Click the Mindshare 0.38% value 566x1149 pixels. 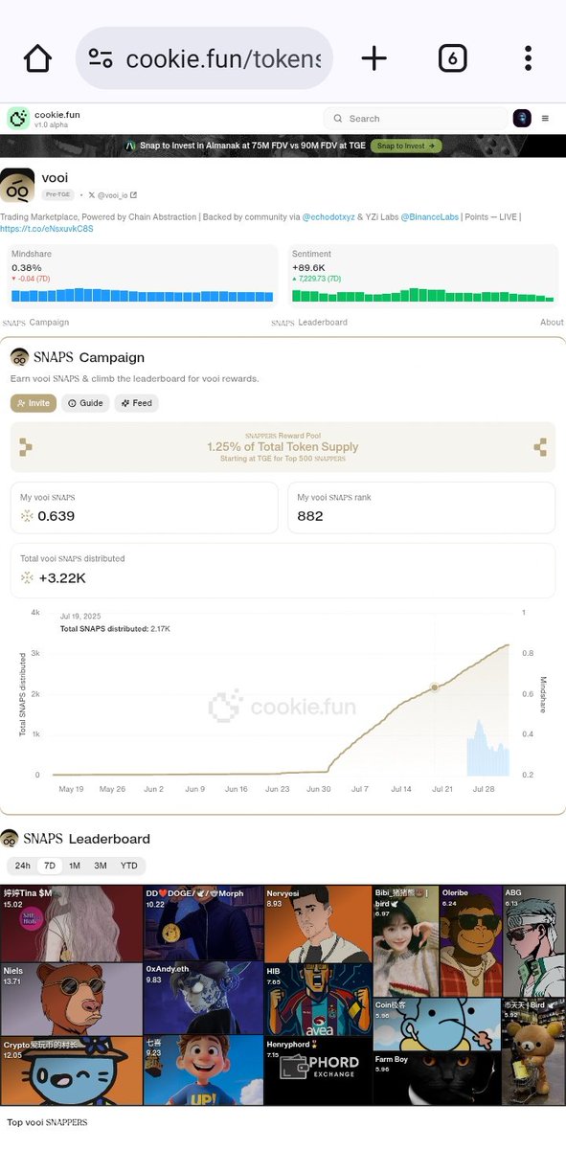pyautogui.click(x=26, y=267)
